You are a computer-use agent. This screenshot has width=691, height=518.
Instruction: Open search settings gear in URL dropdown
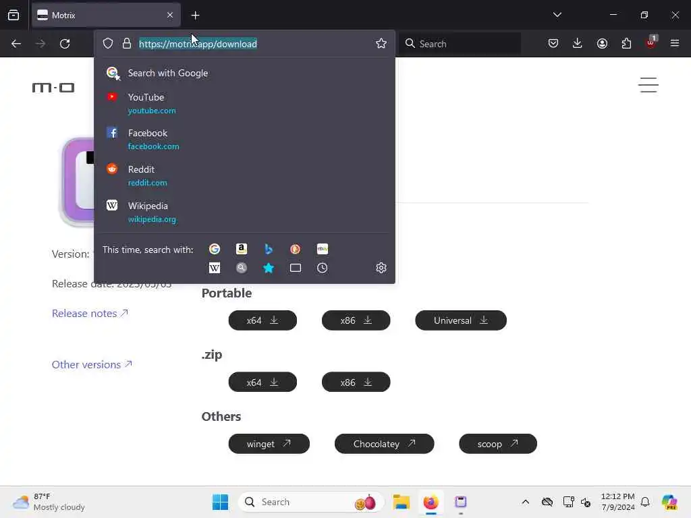point(381,268)
